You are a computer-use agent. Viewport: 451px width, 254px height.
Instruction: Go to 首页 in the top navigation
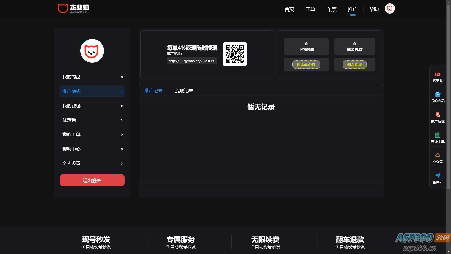click(289, 9)
